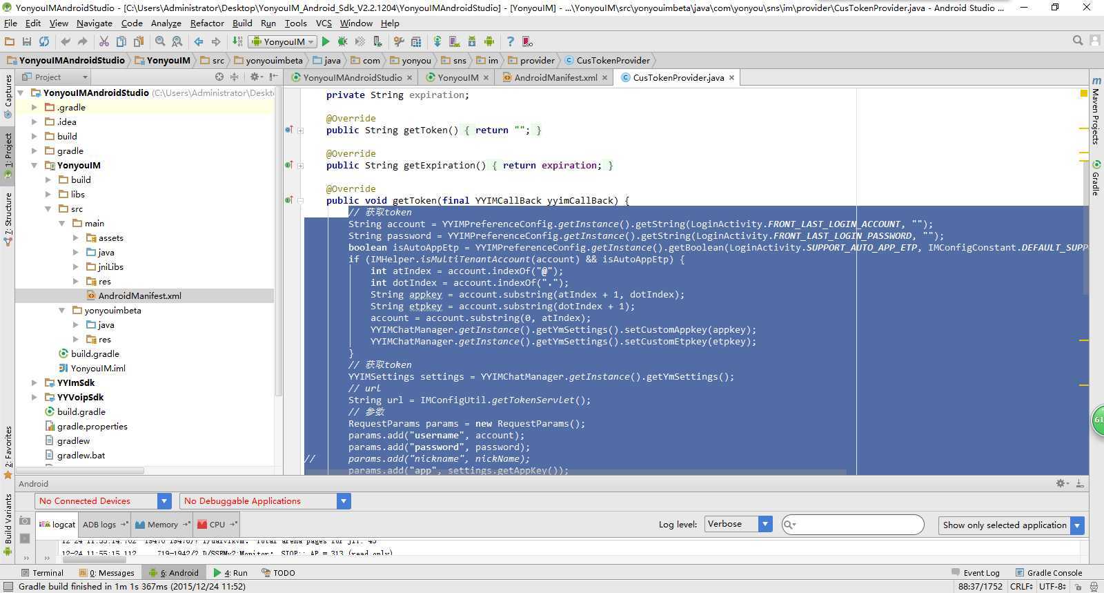Toggle the Terminal tool window button
Image resolution: width=1104 pixels, height=593 pixels.
click(x=42, y=572)
